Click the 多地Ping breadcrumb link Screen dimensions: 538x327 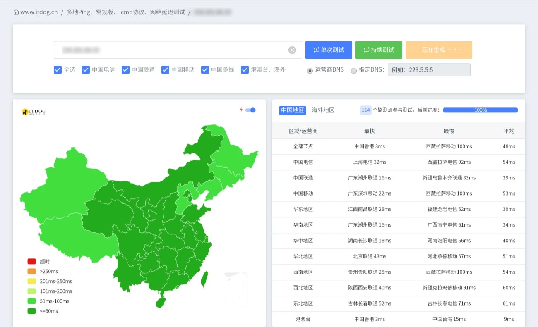coord(126,12)
